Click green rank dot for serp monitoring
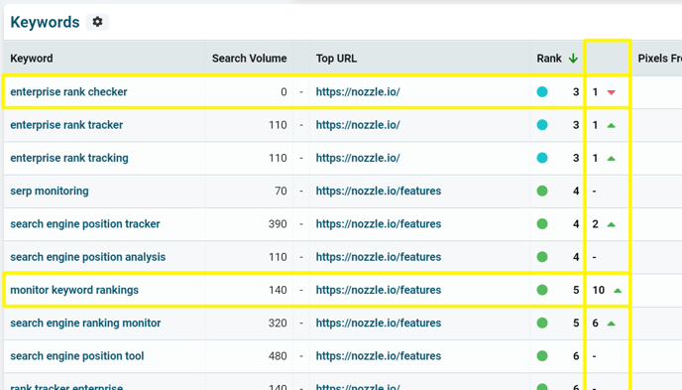The width and height of the screenshot is (682, 390). tap(542, 192)
